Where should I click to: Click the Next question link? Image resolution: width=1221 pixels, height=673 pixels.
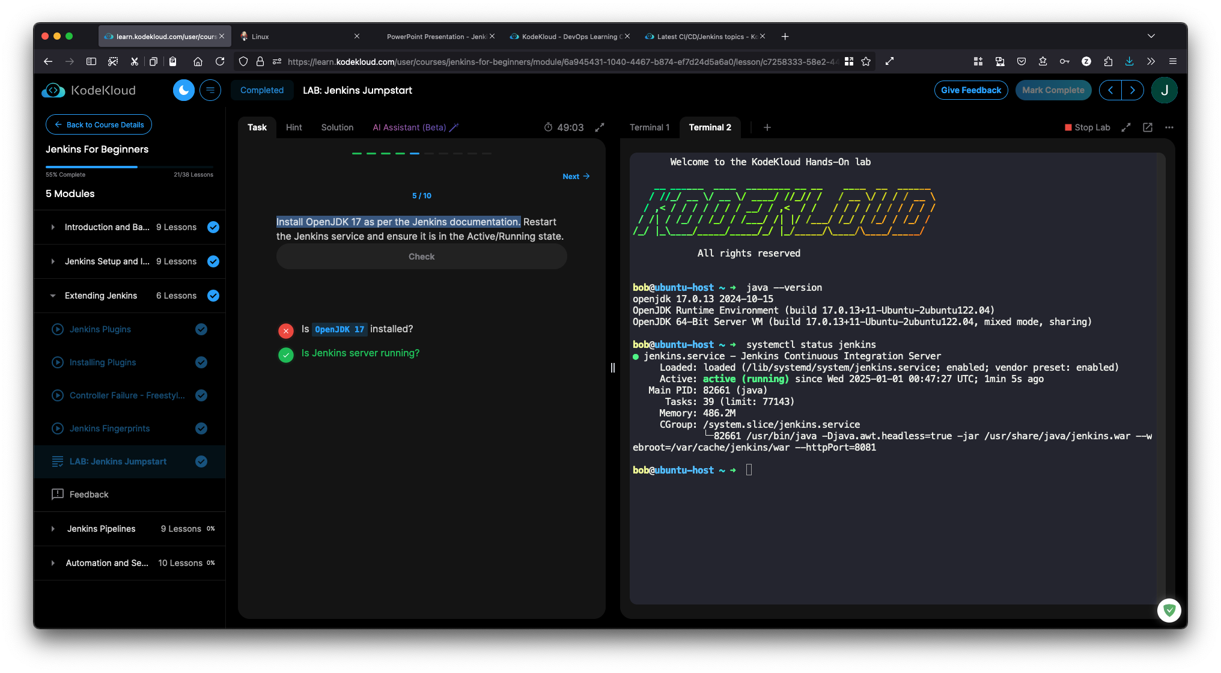576,176
